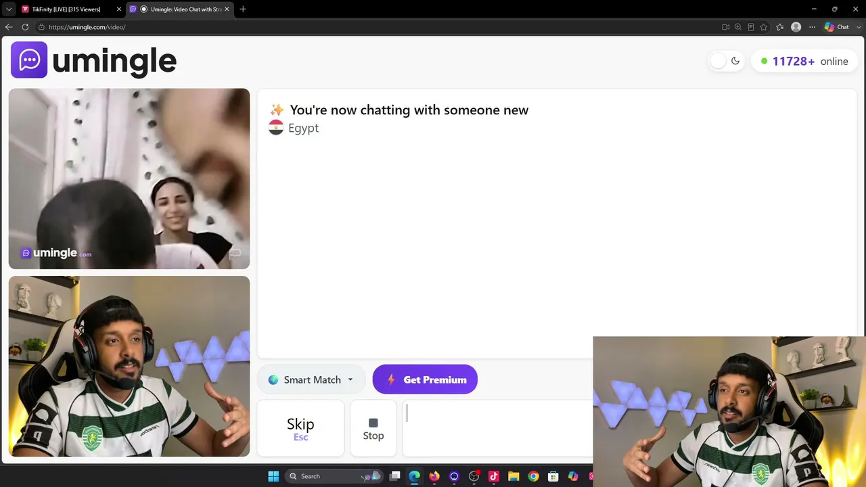Open the browser Settings and more menu
Image resolution: width=866 pixels, height=487 pixels.
813,27
